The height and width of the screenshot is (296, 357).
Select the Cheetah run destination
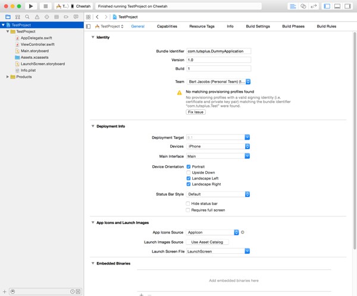point(81,6)
